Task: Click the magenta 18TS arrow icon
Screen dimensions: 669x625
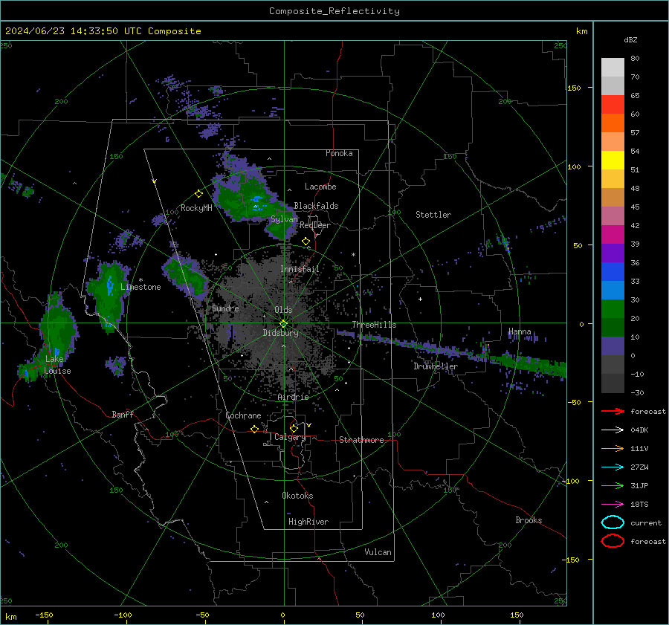Action: point(613,505)
